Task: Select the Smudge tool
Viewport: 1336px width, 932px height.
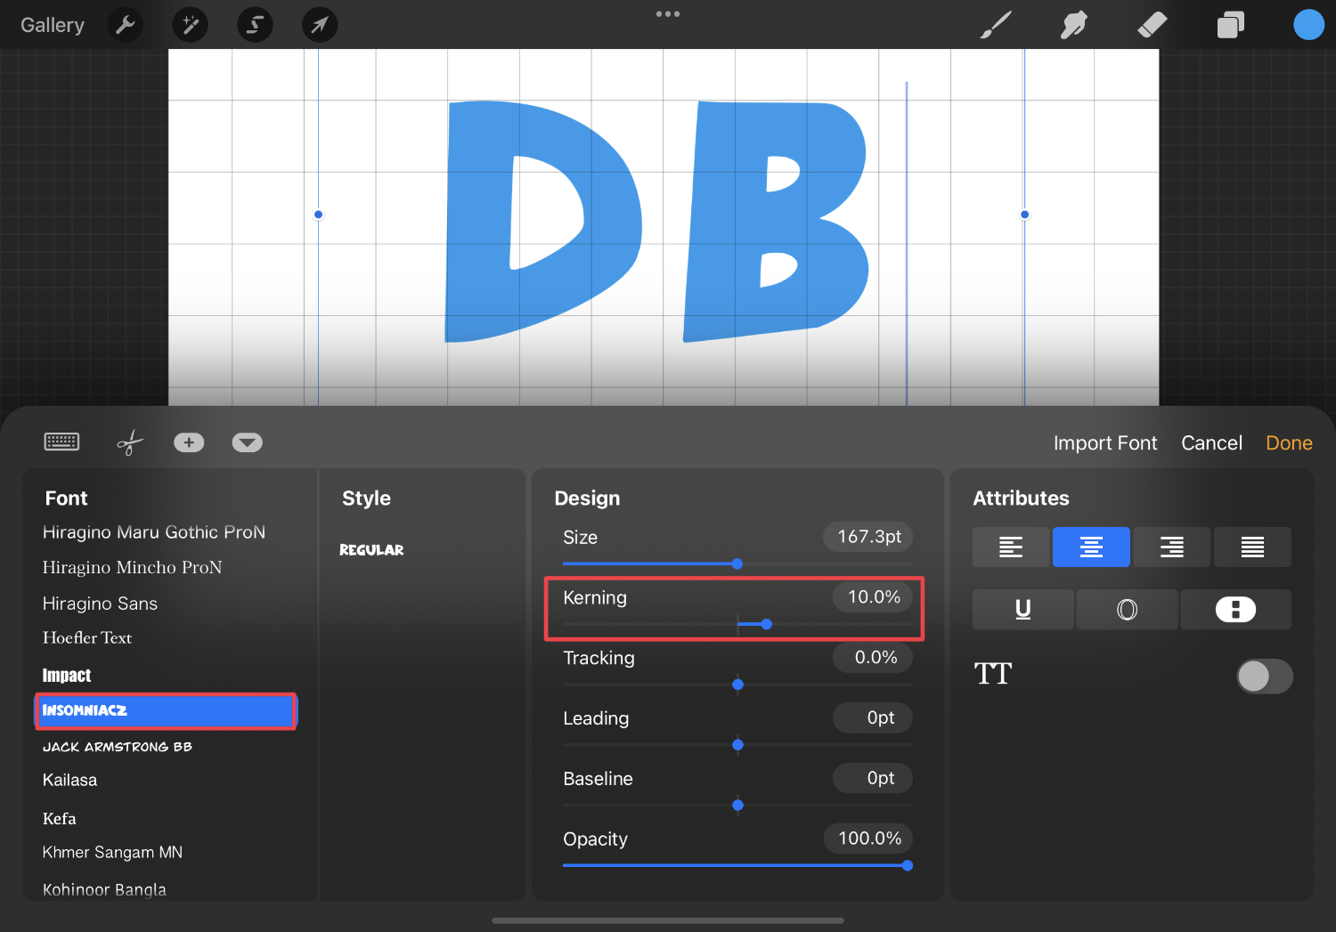Action: coord(1073,24)
